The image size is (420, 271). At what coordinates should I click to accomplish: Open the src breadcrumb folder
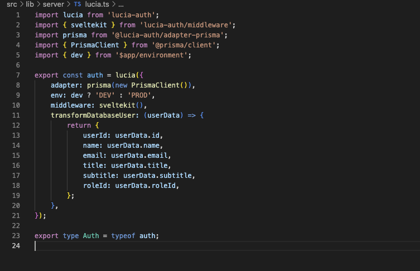(12, 4)
